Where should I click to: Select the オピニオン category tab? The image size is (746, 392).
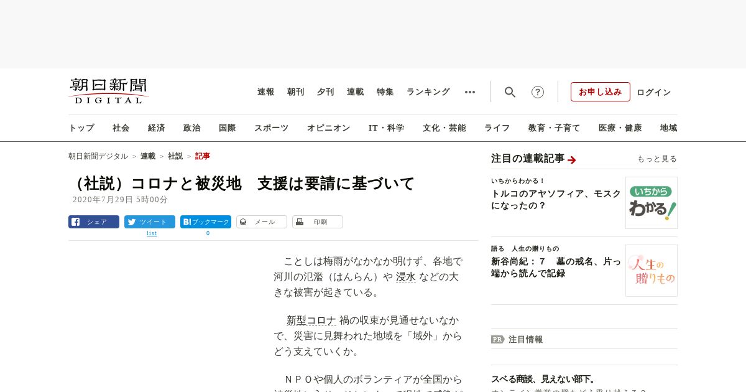coord(328,128)
